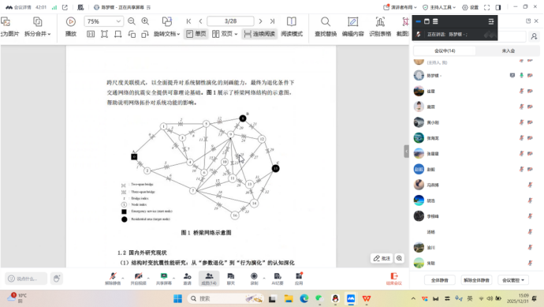This screenshot has width=544, height=307.
Task: Open 阅读模式 reading mode
Action: tap(292, 26)
